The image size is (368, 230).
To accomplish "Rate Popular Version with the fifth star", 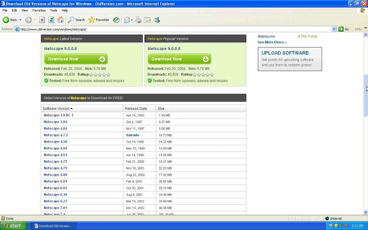I will click(212, 74).
